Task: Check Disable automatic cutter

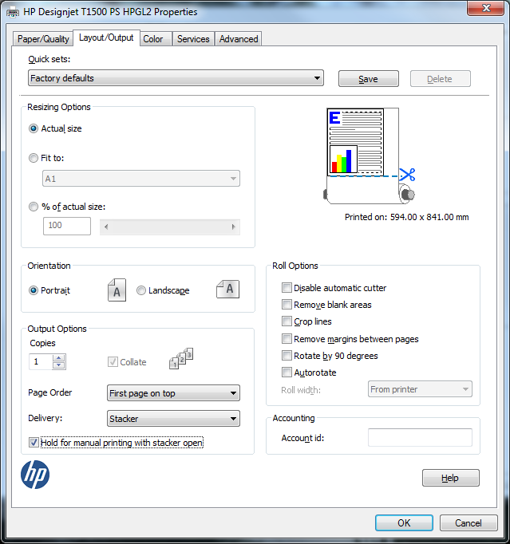Action: (287, 288)
